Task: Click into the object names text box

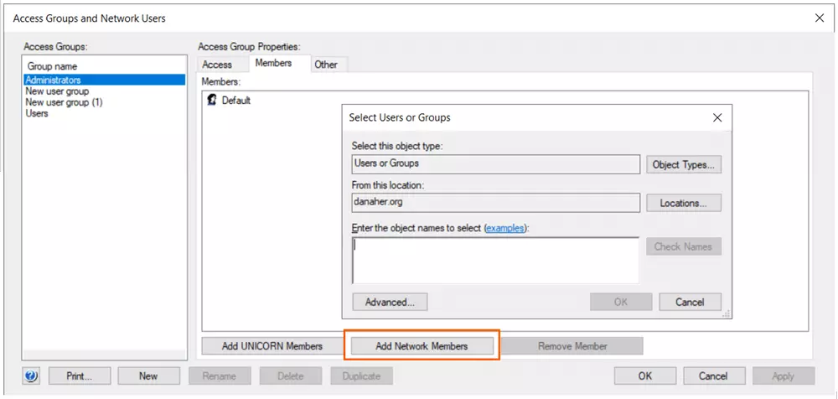Action: click(494, 260)
